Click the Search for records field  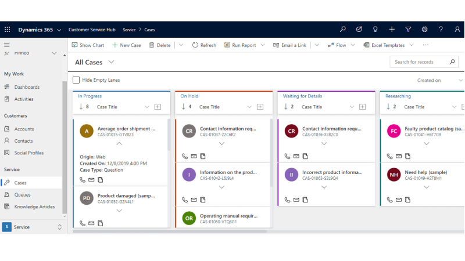(x=419, y=62)
